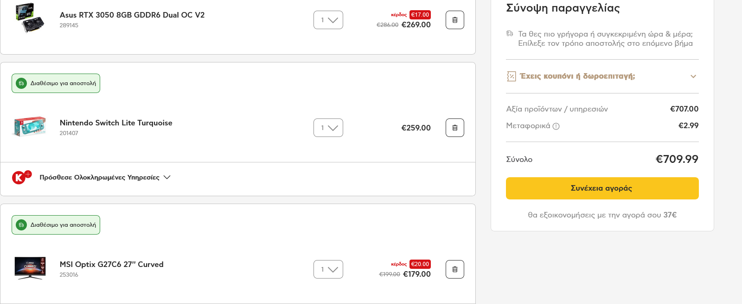The height and width of the screenshot is (304, 742).
Task: Open the Nintendo Switch Lite Turquoise product link
Action: [116, 123]
